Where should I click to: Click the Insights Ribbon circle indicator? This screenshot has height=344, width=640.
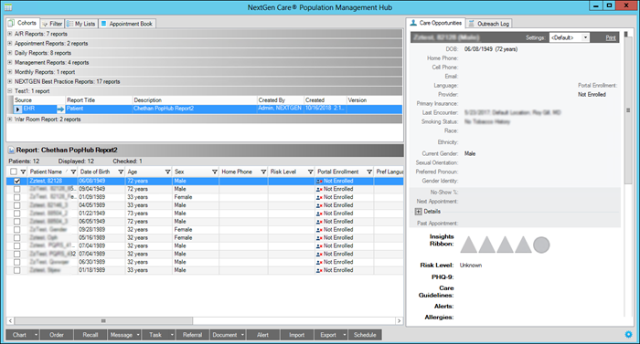541,245
